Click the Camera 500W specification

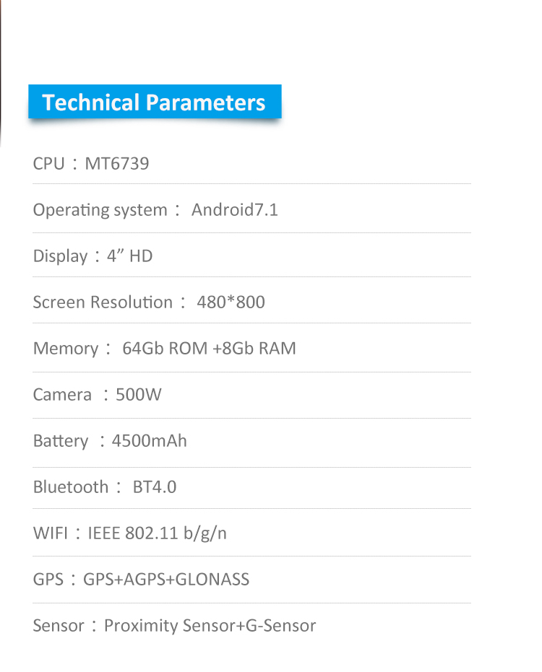point(98,395)
